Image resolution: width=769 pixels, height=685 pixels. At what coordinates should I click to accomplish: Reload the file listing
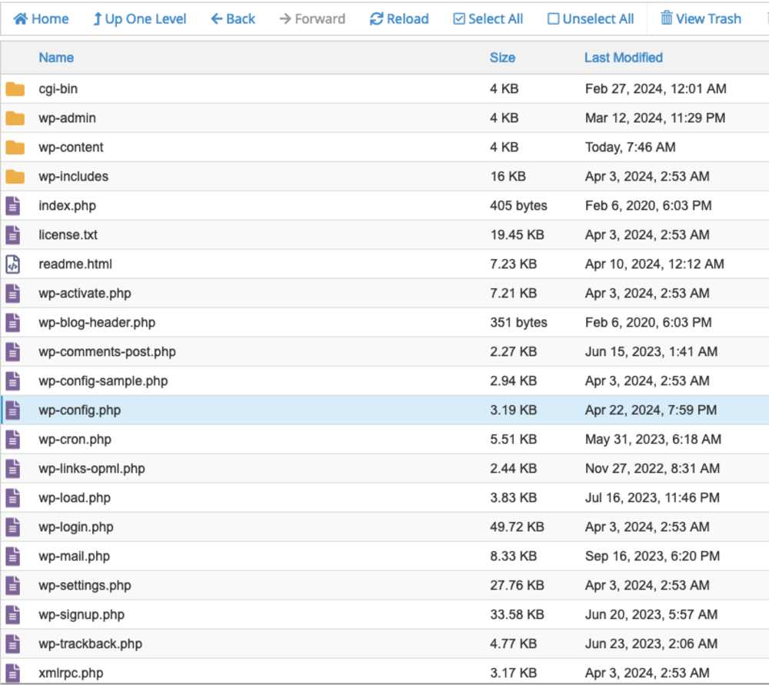click(399, 19)
